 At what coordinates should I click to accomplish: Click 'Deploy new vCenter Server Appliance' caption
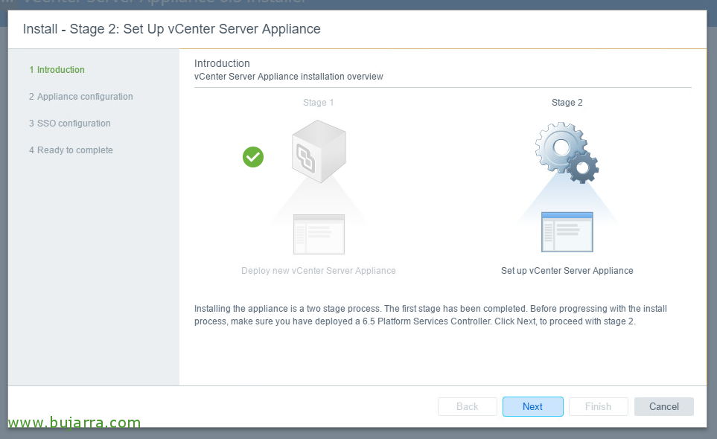point(318,271)
